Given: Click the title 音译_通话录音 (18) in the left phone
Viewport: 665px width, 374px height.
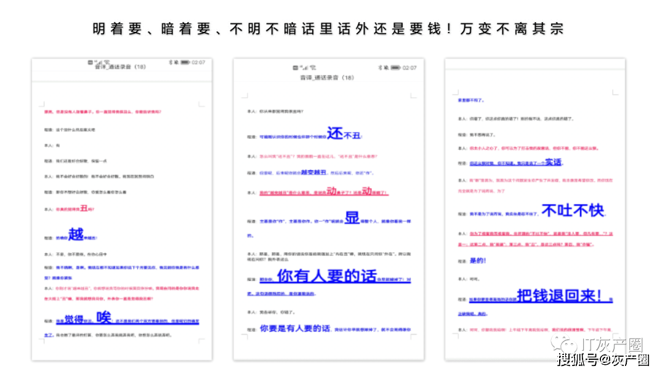Looking at the screenshot, I should [121, 67].
